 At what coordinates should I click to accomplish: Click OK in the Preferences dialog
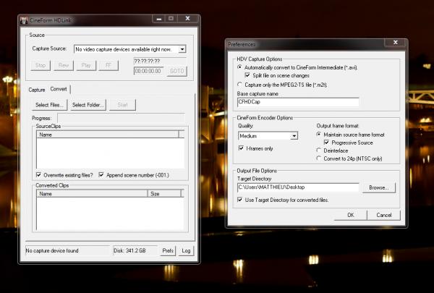[350, 215]
